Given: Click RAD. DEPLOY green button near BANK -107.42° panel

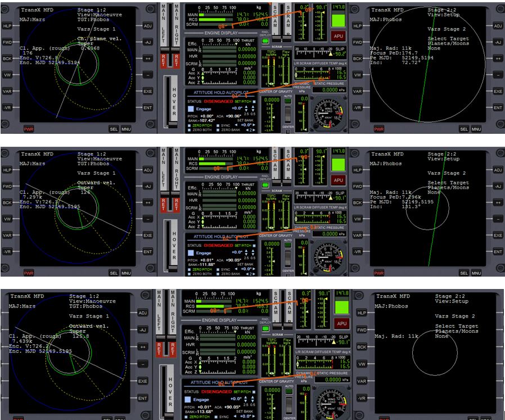Looking at the screenshot, I should tap(265, 41).
